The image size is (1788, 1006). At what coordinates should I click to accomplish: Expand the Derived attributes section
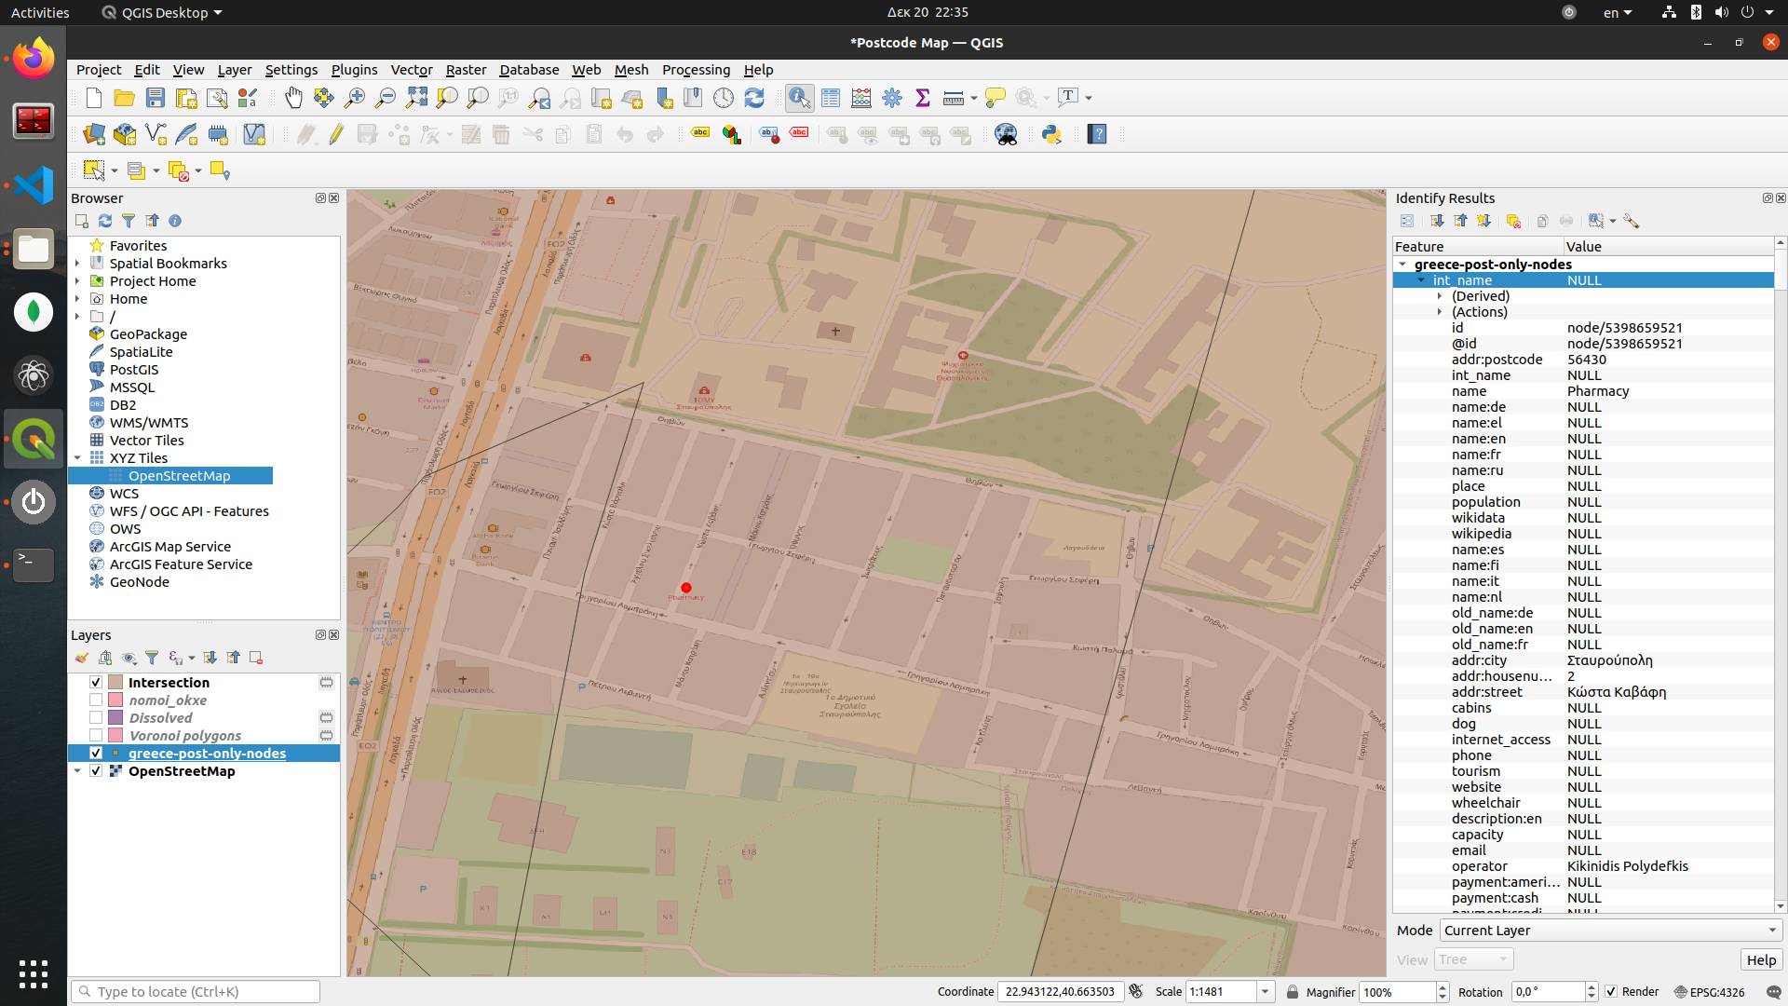pos(1439,294)
